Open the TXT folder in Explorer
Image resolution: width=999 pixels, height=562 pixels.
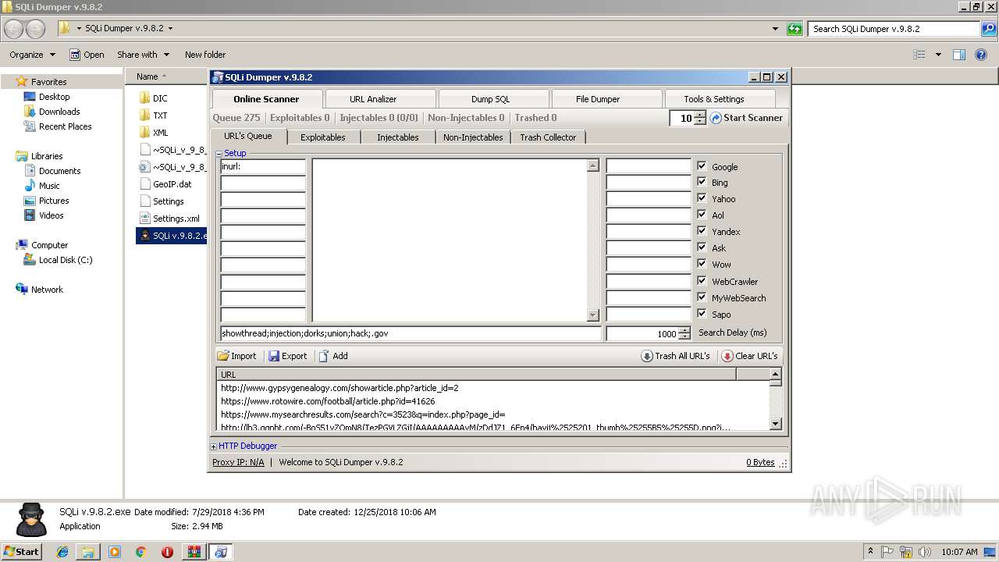point(153,116)
